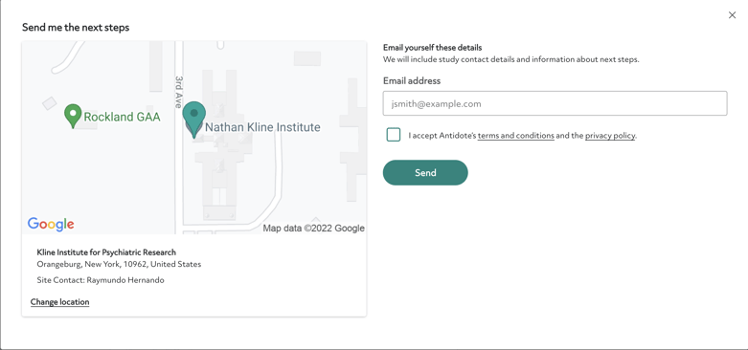Click the 3rd Ave street label
The width and height of the screenshot is (748, 350).
pyautogui.click(x=179, y=93)
